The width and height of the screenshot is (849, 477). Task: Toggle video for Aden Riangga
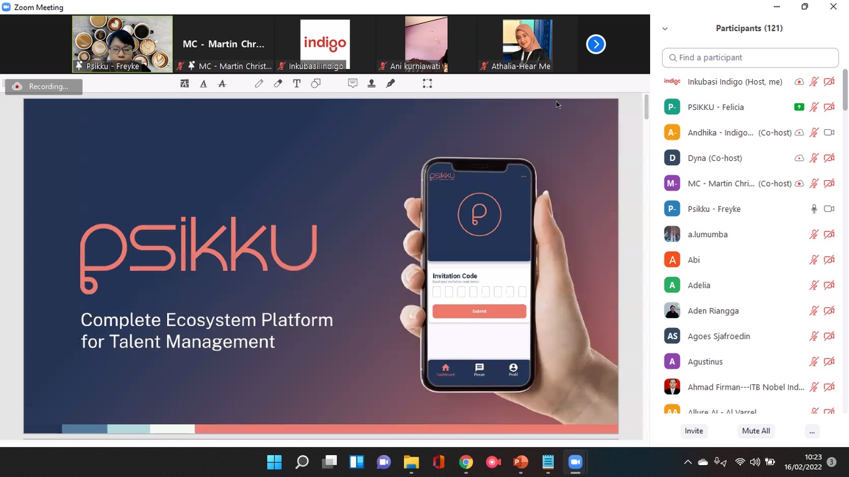coord(829,311)
